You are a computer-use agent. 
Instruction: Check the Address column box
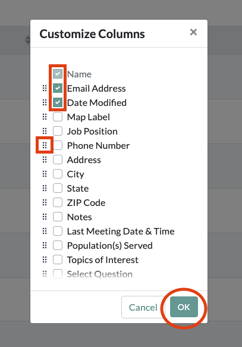click(58, 160)
